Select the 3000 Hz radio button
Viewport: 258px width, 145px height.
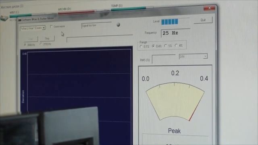25,44
